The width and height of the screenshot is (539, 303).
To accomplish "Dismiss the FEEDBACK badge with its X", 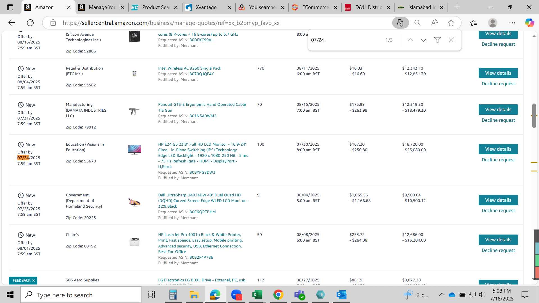I will tap(34, 281).
